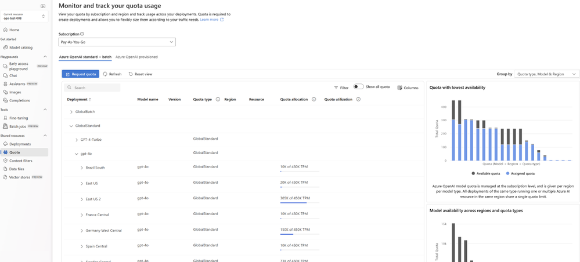Open the Columns chooser

pos(408,88)
